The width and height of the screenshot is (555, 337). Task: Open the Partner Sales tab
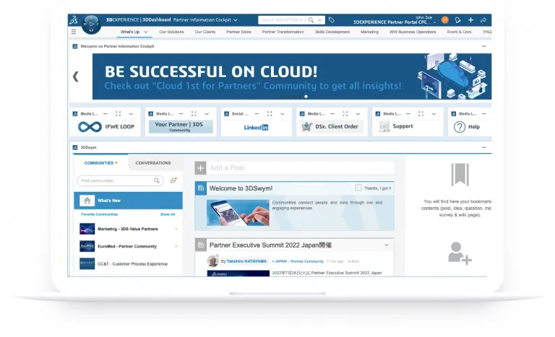coord(238,32)
